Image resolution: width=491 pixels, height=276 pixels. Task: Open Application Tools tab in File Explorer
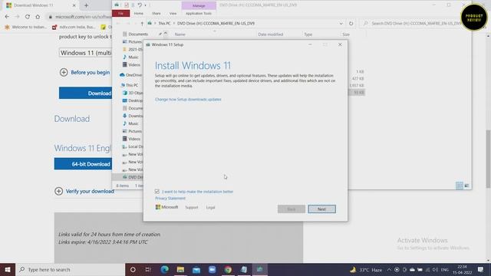[199, 14]
